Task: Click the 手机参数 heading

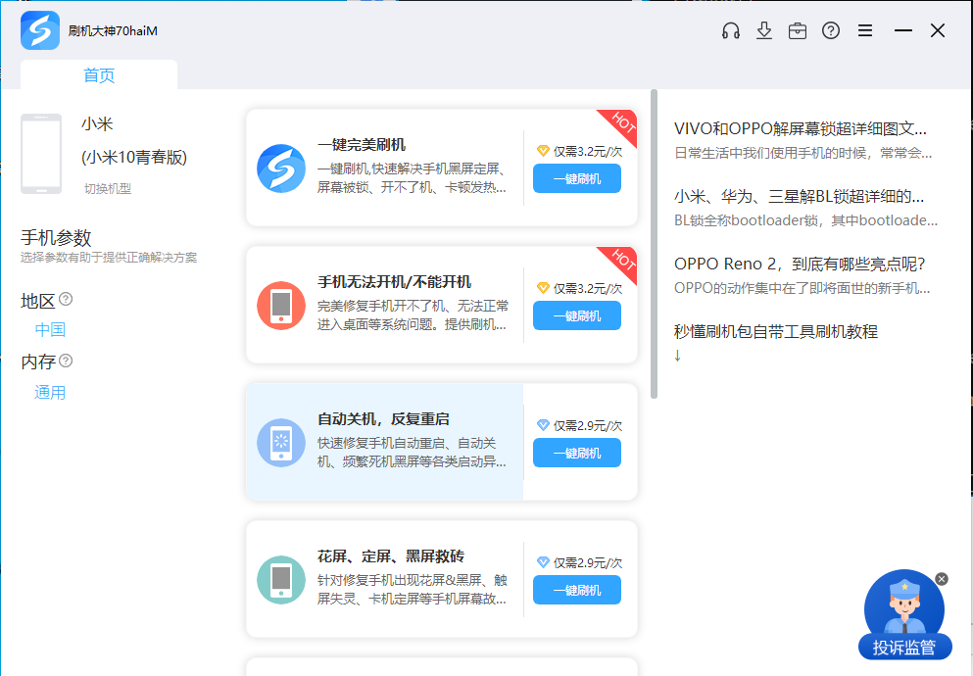Action: [56, 237]
